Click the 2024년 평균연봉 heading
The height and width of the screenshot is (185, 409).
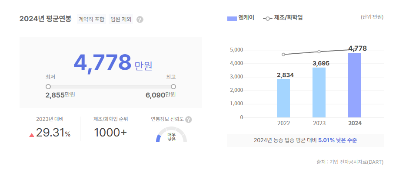pos(45,19)
